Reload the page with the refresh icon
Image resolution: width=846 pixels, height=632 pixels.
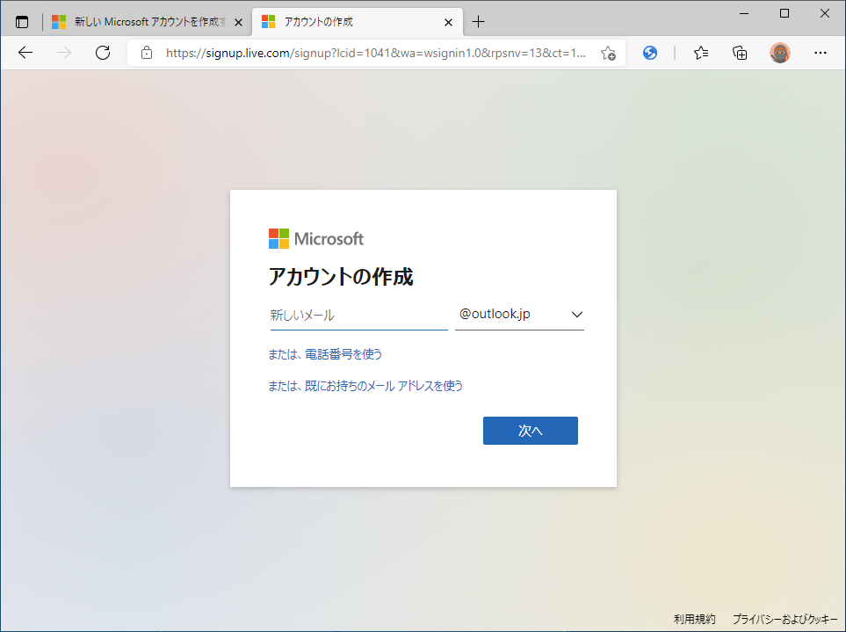[103, 53]
